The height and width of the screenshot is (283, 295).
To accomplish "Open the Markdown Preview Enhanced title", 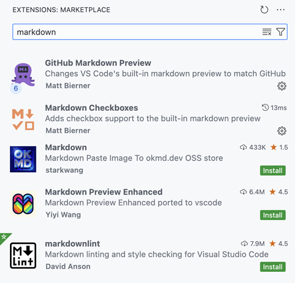I will pos(104,192).
